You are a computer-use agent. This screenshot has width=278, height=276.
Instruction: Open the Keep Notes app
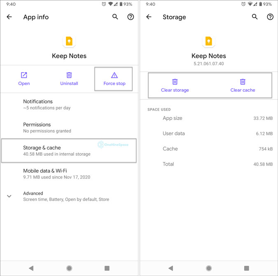coord(24,79)
